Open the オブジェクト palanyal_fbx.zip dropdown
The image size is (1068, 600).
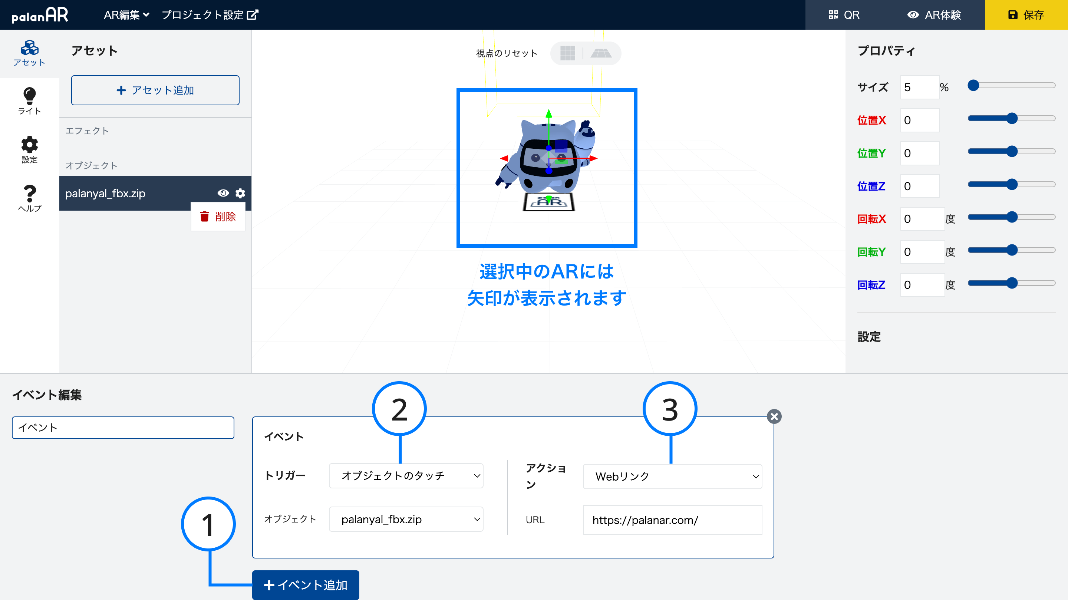point(406,519)
